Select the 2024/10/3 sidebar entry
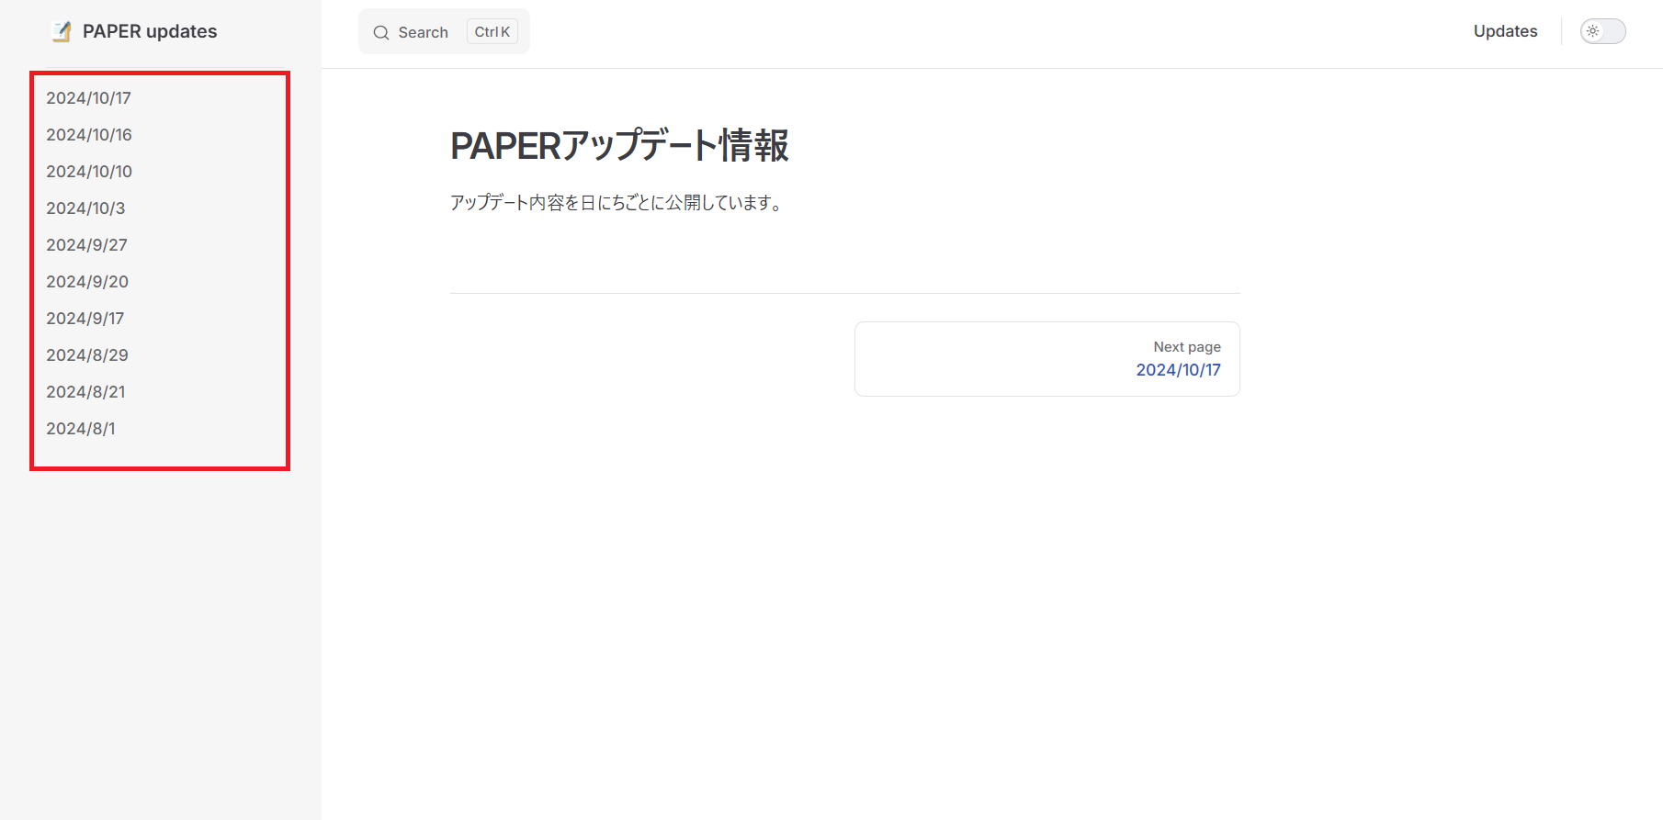Image resolution: width=1663 pixels, height=820 pixels. point(85,208)
